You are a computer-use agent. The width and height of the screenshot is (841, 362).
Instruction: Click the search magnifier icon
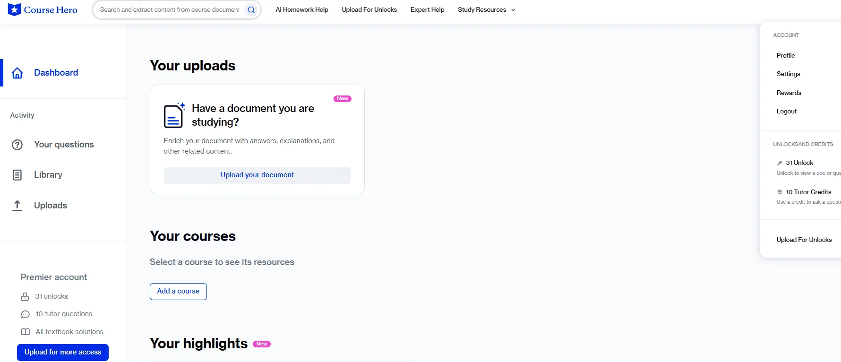[251, 9]
